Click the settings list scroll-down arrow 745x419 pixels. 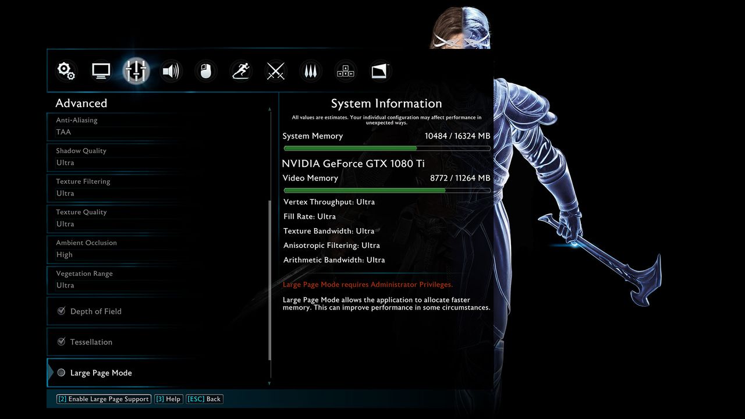click(x=269, y=384)
